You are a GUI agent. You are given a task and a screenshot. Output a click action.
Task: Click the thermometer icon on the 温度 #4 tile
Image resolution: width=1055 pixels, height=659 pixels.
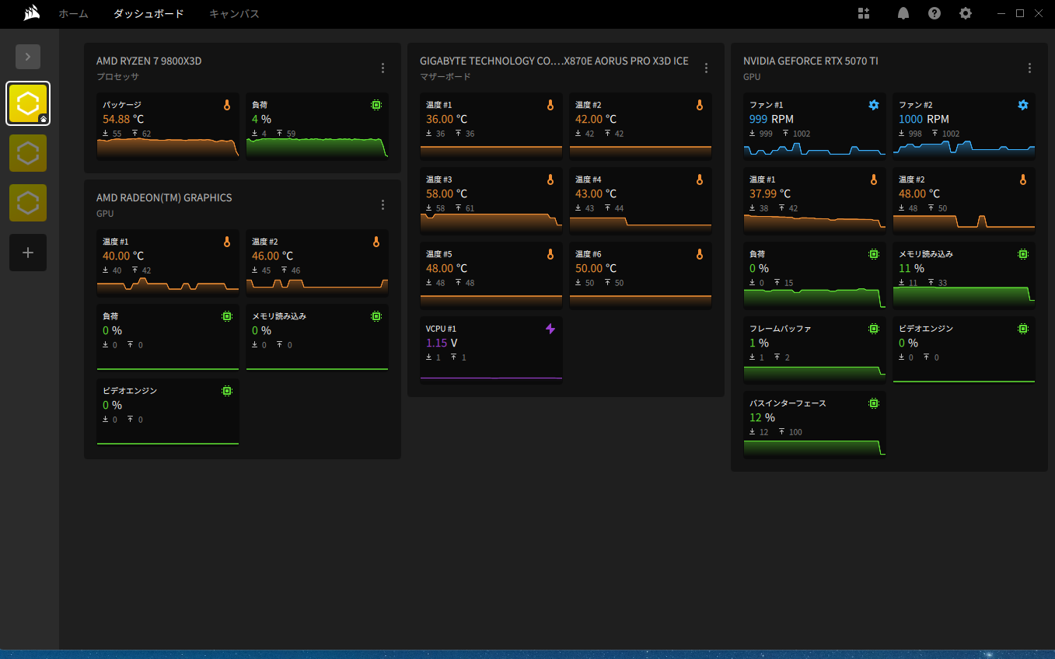pos(700,180)
